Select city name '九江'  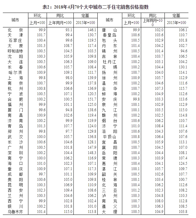pyautogui.click(x=109, y=110)
